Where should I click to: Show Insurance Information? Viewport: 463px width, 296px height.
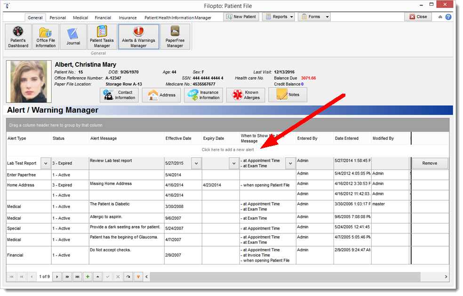click(x=203, y=95)
